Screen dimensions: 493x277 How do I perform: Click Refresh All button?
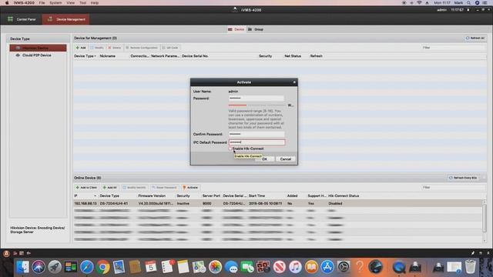point(475,38)
